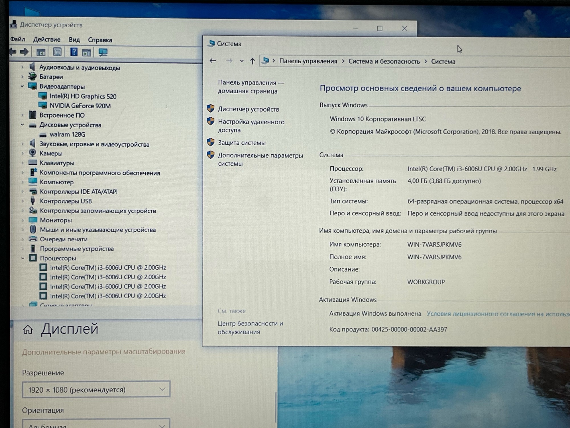570x428 pixels.
Task: Click the Клавиатуры keyboard icon
Action: 33,163
